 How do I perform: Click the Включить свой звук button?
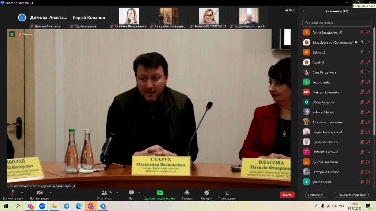coord(352,195)
